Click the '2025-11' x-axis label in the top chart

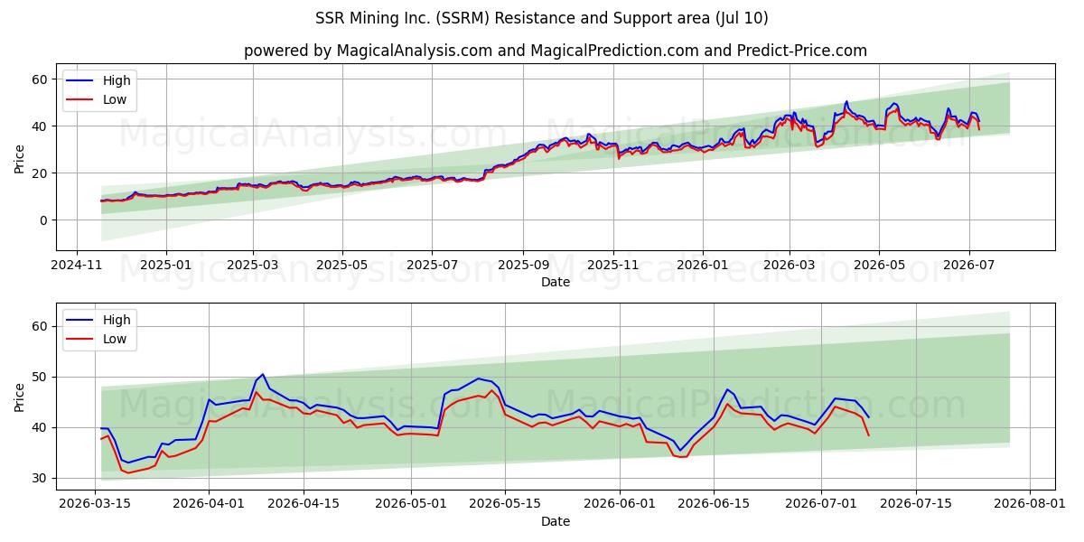click(612, 266)
